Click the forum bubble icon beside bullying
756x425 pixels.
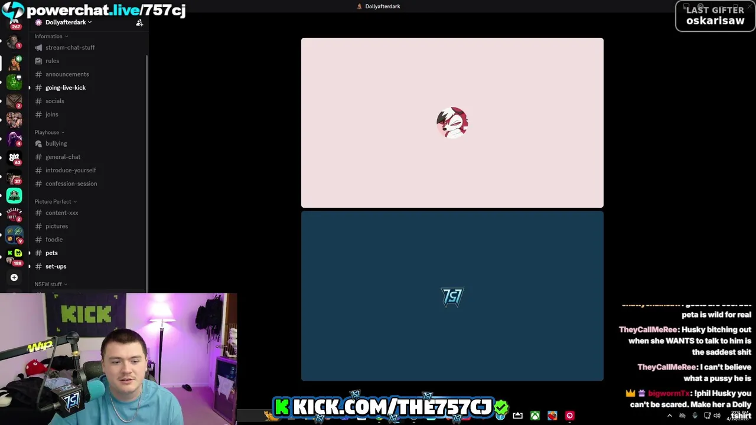click(38, 143)
